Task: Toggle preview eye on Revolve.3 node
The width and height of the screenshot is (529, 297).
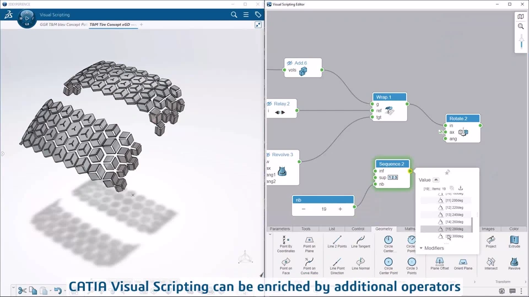Action: (x=268, y=155)
